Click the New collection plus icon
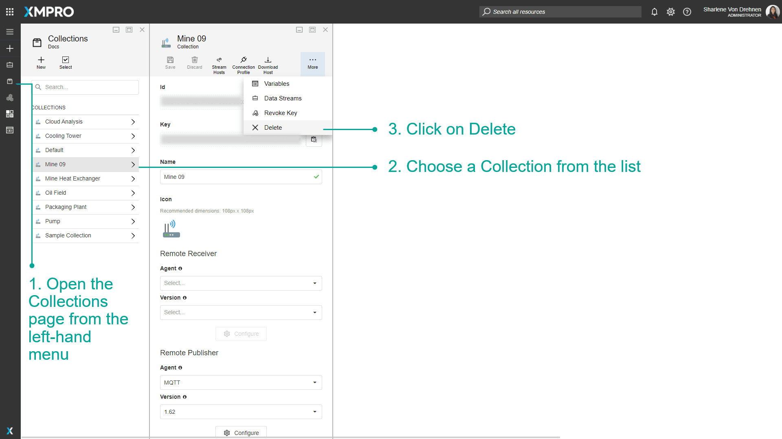The width and height of the screenshot is (782, 439). pos(41,60)
